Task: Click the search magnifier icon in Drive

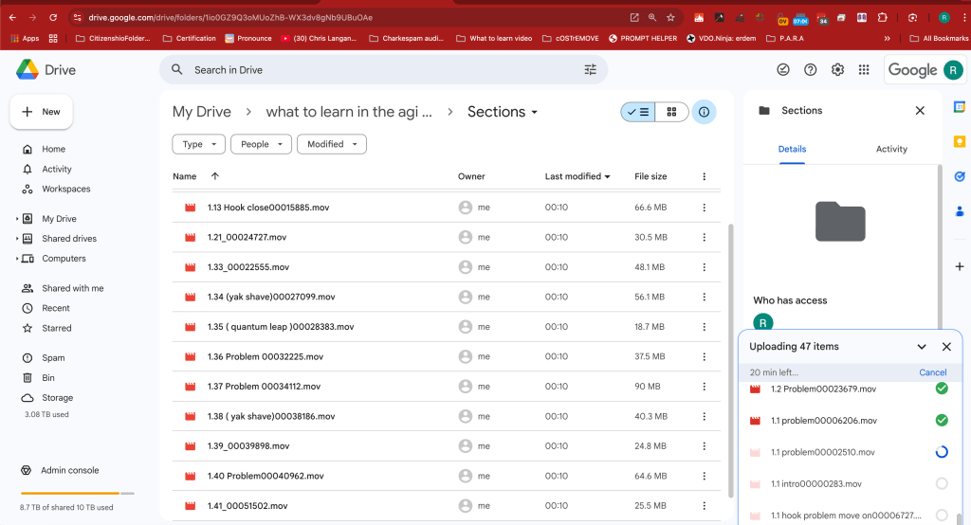Action: 177,70
